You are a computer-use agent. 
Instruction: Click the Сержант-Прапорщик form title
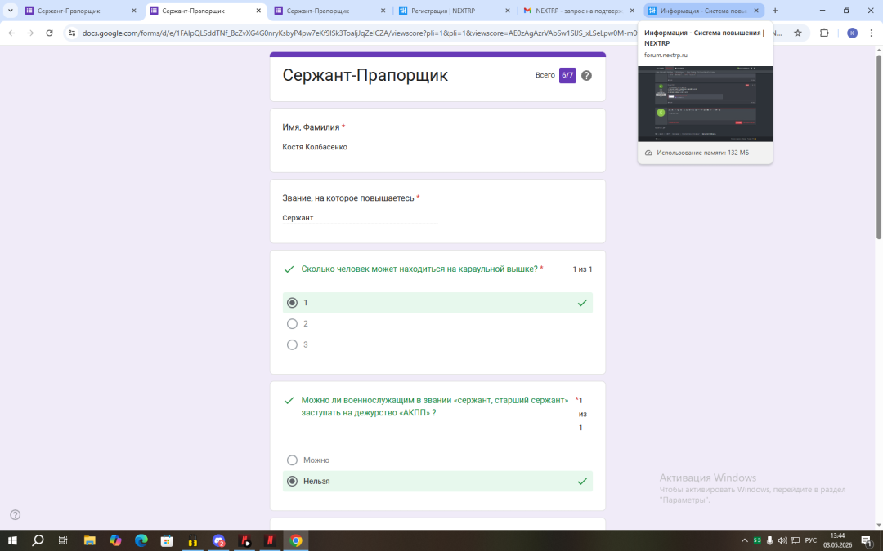365,75
